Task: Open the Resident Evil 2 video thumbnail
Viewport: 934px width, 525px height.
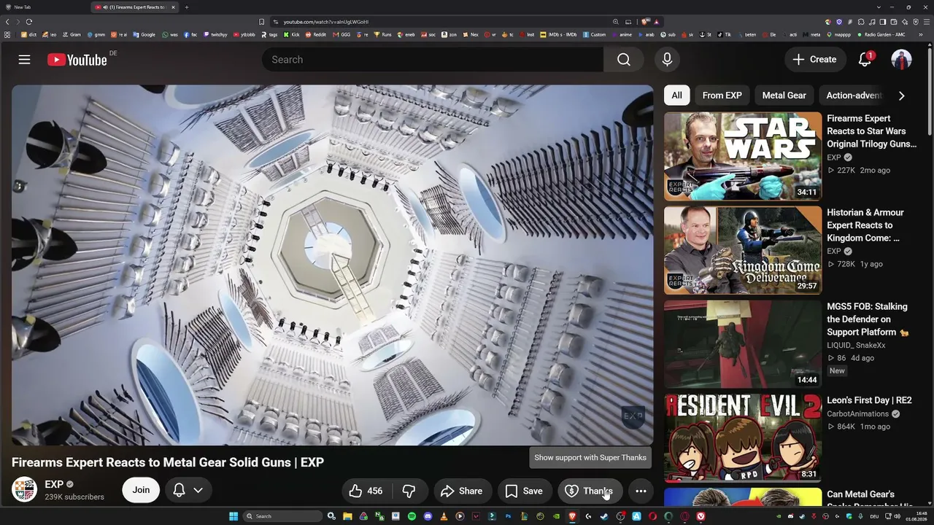Action: pyautogui.click(x=743, y=438)
